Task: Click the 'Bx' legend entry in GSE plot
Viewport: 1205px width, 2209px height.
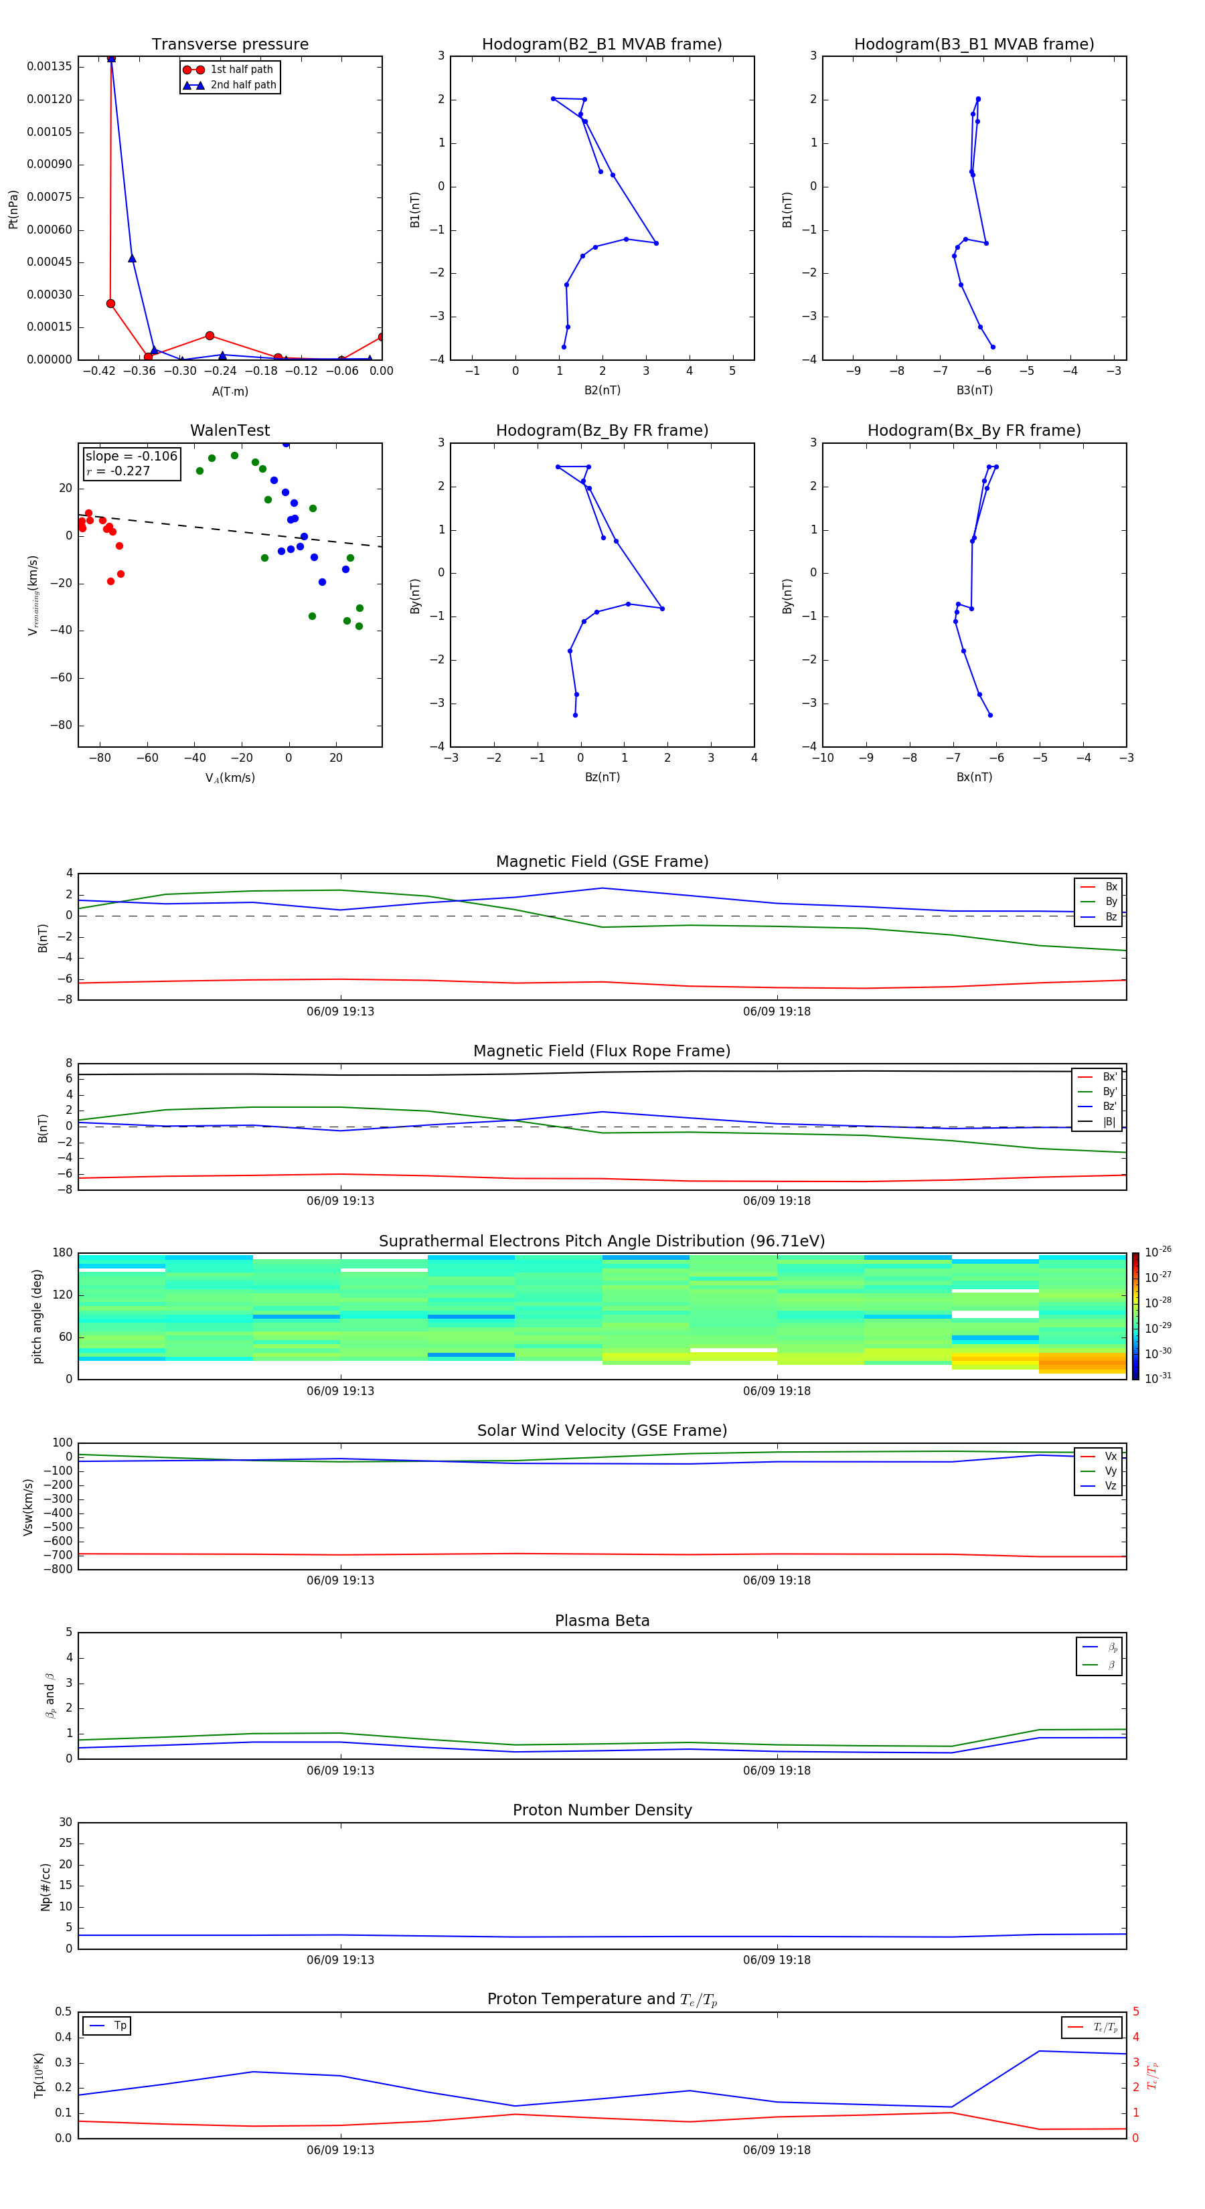Action: [x=1099, y=887]
